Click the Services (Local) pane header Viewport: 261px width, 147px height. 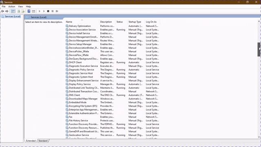point(39,17)
